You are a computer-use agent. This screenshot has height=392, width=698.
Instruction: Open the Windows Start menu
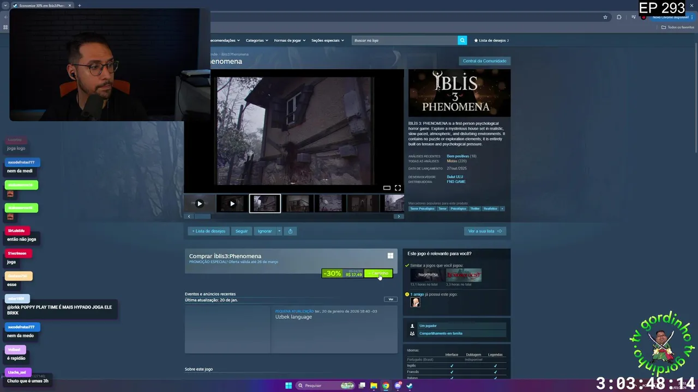[x=288, y=385]
